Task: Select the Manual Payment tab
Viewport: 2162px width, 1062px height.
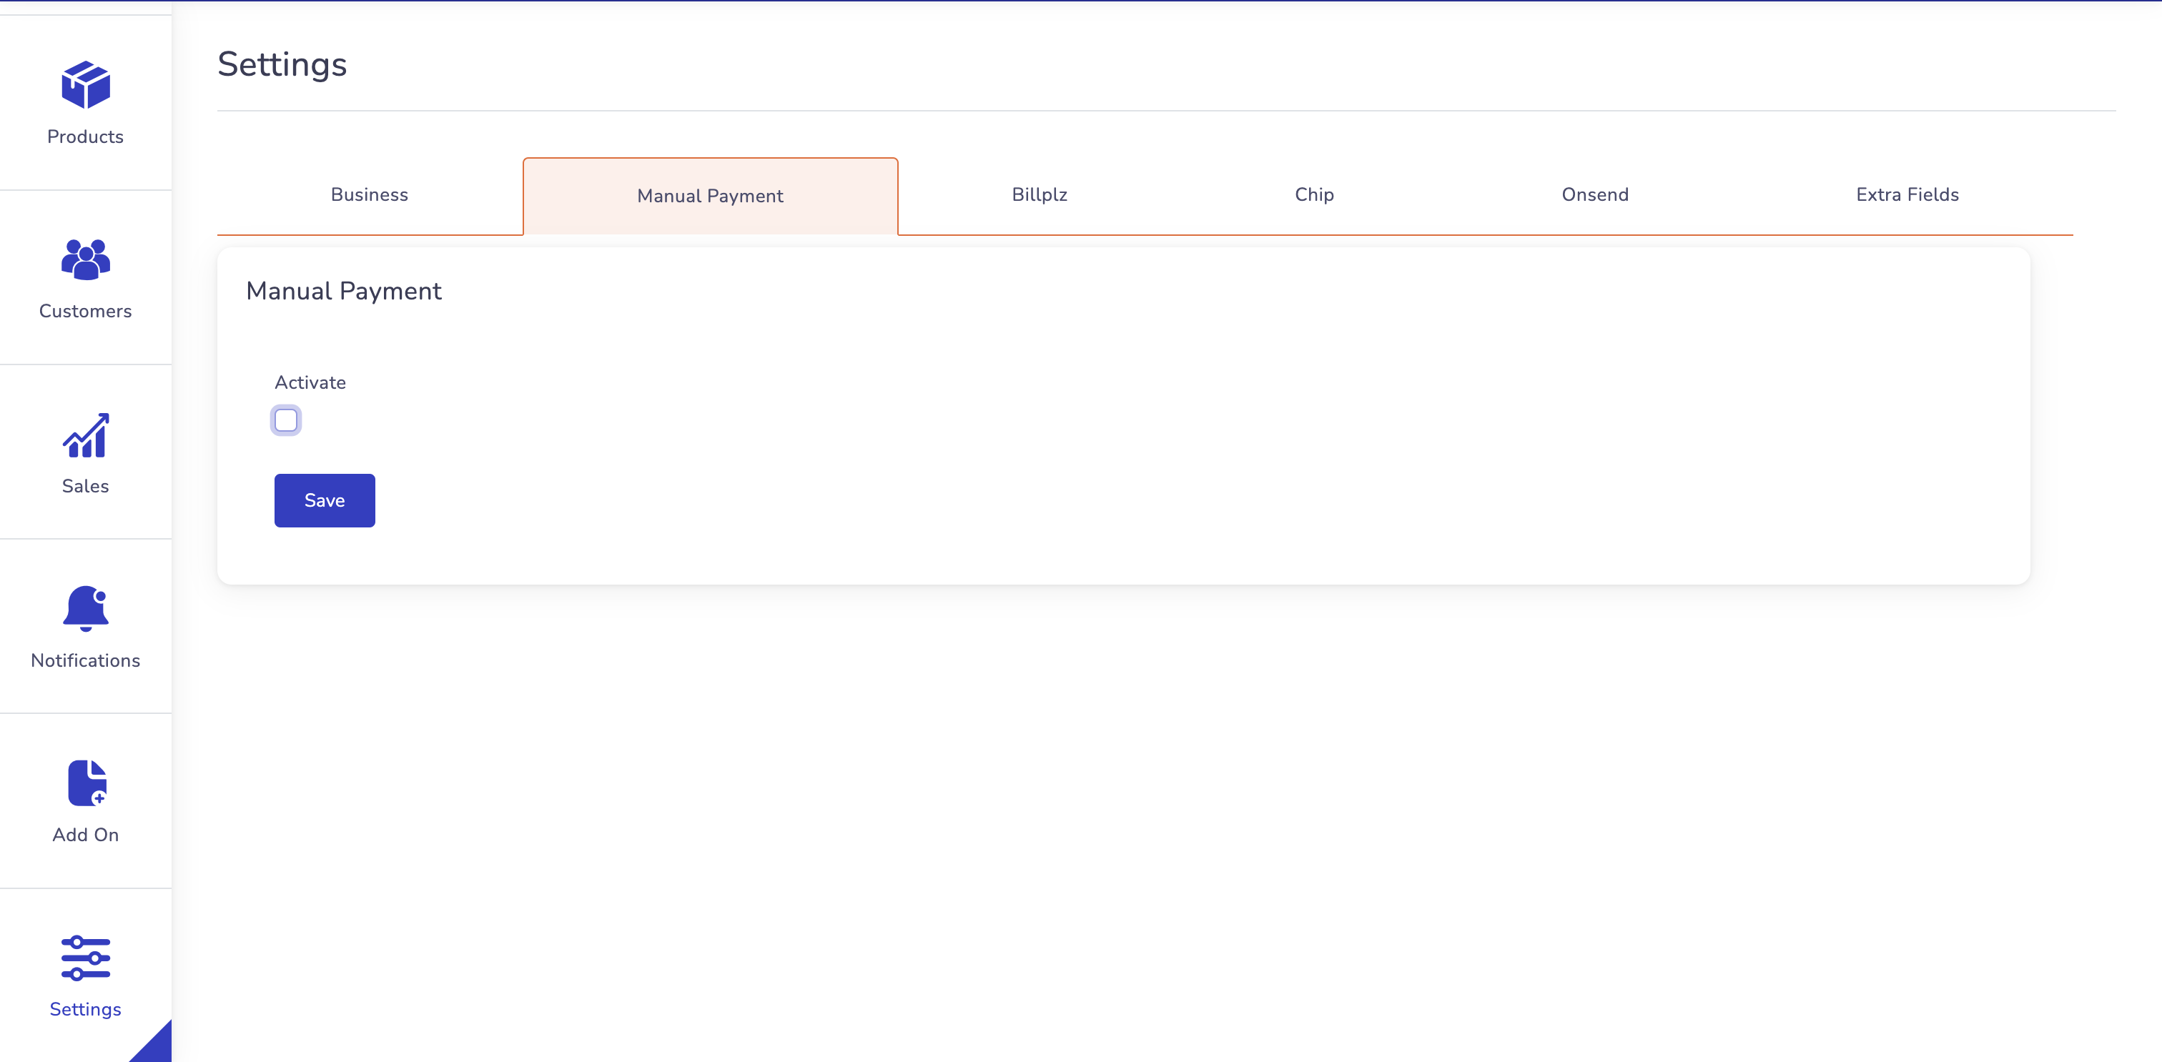Action: coord(710,196)
